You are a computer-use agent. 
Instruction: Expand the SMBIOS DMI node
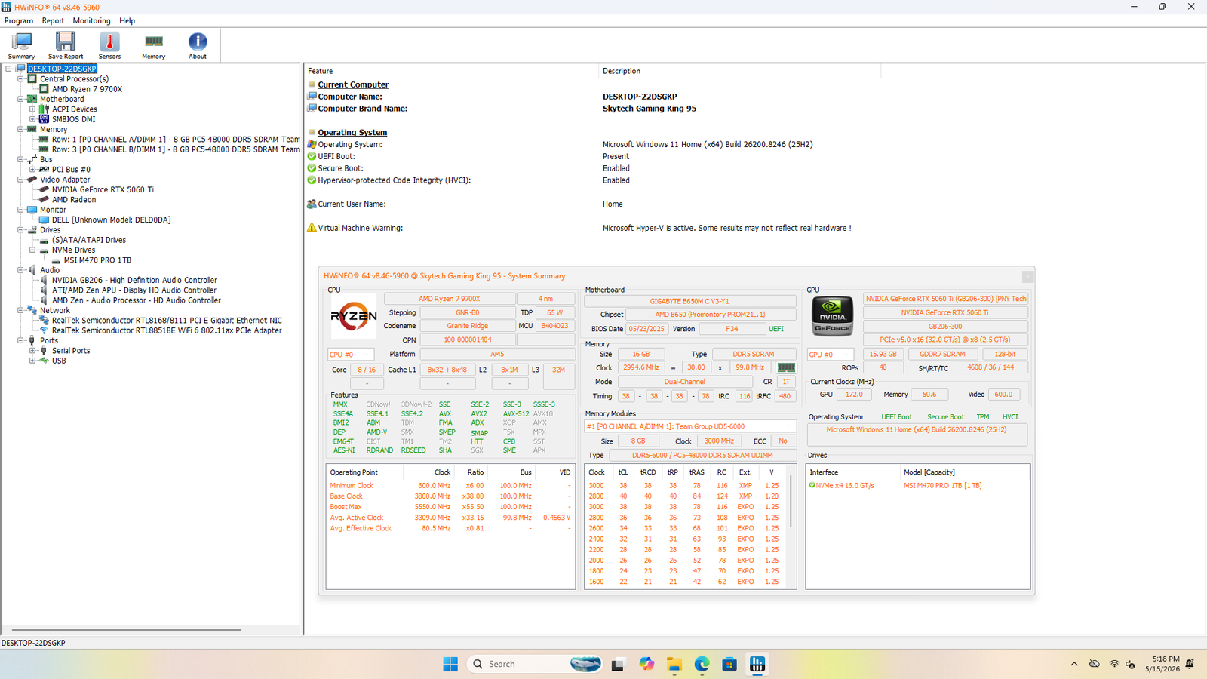(x=32, y=119)
